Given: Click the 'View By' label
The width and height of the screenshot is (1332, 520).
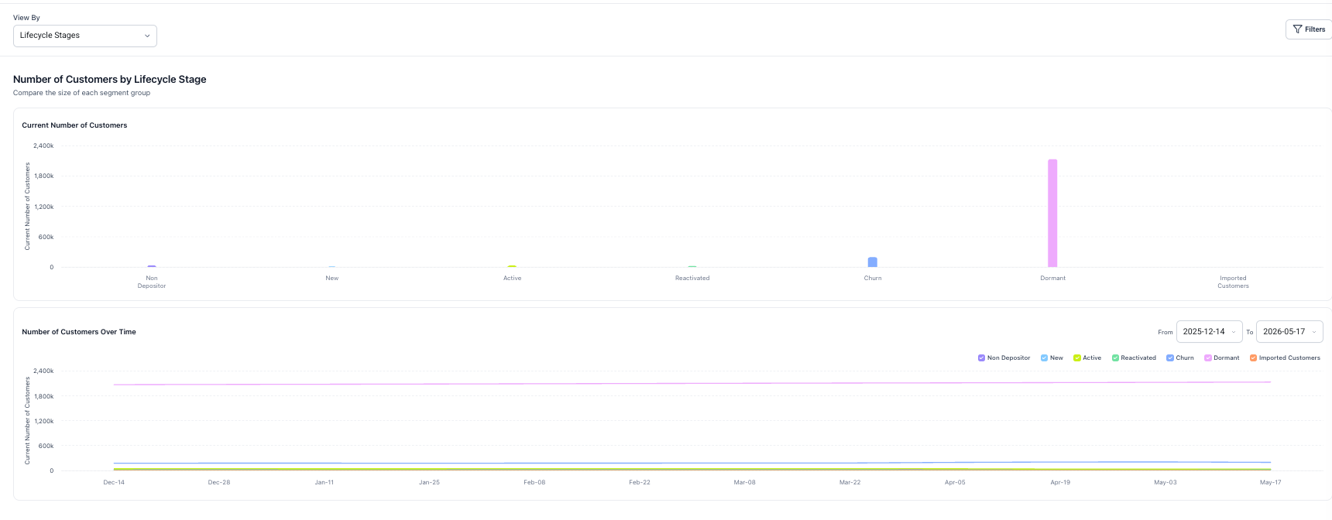Looking at the screenshot, I should pos(26,18).
